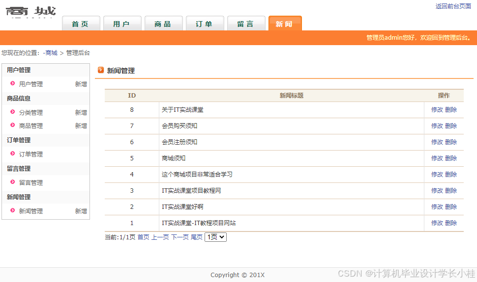This screenshot has width=477, height=282.
Task: Click 新增 next to 新闻管理
Action: click(x=81, y=211)
